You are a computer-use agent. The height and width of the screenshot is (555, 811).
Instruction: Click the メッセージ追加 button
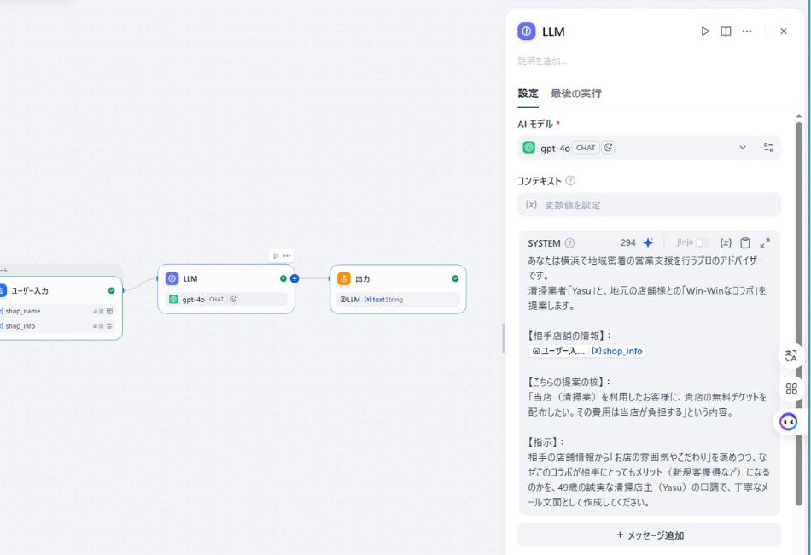(649, 533)
